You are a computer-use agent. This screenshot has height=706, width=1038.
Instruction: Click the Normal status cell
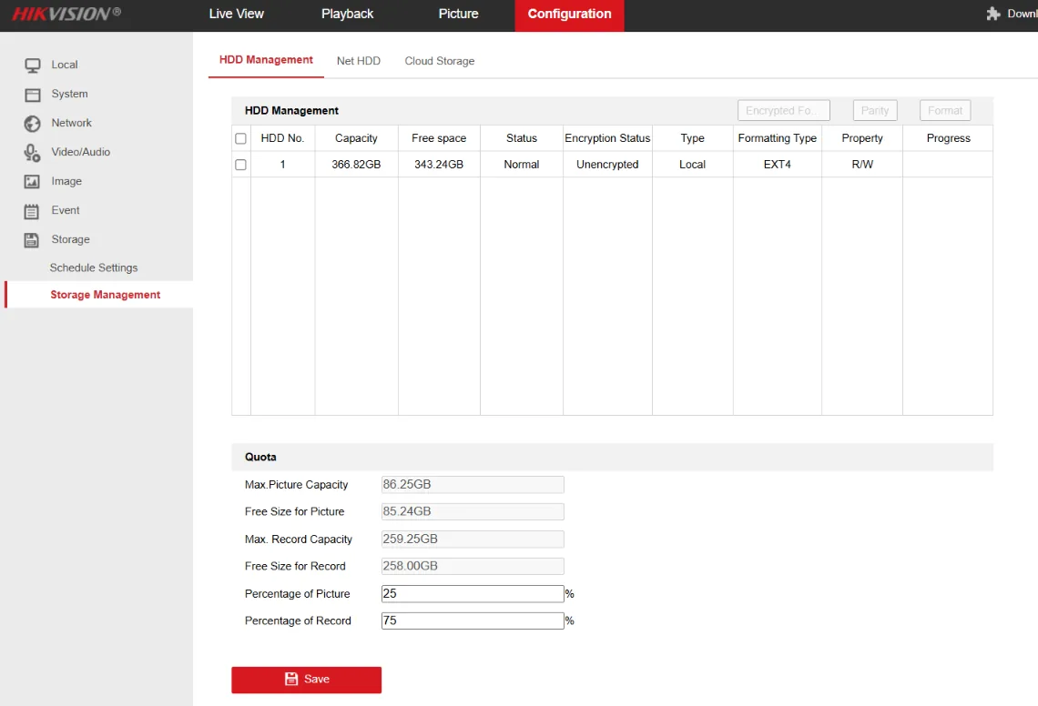522,165
